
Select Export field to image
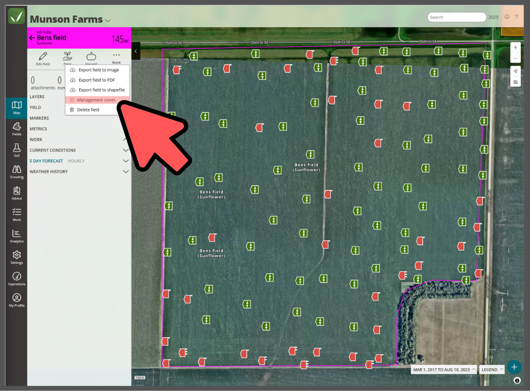[97, 70]
